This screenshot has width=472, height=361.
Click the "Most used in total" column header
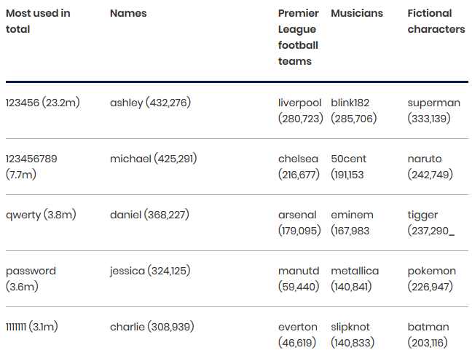click(x=38, y=21)
